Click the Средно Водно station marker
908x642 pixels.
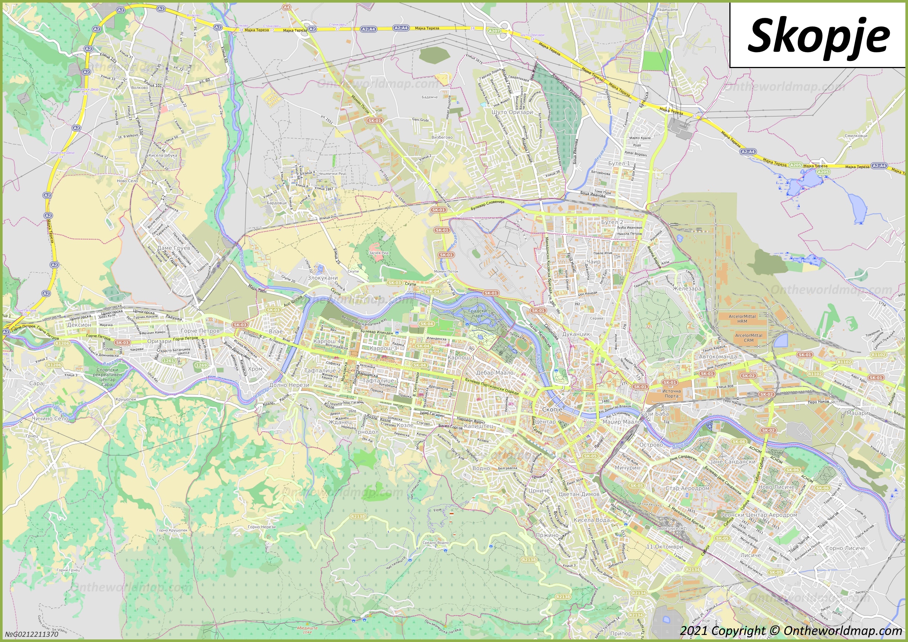coord(435,543)
